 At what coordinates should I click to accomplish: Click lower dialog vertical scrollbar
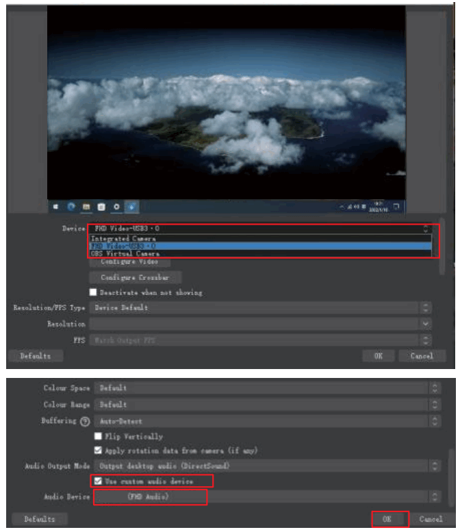point(452,478)
